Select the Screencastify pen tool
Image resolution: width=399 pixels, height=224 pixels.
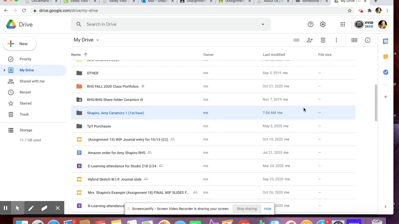click(x=31, y=208)
